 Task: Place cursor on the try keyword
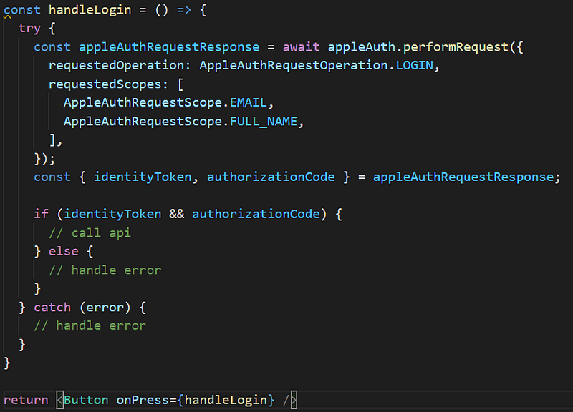point(29,29)
